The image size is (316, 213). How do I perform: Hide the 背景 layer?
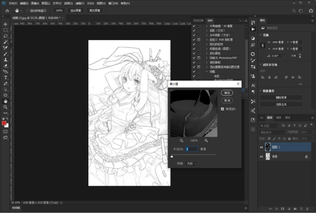[261, 157]
